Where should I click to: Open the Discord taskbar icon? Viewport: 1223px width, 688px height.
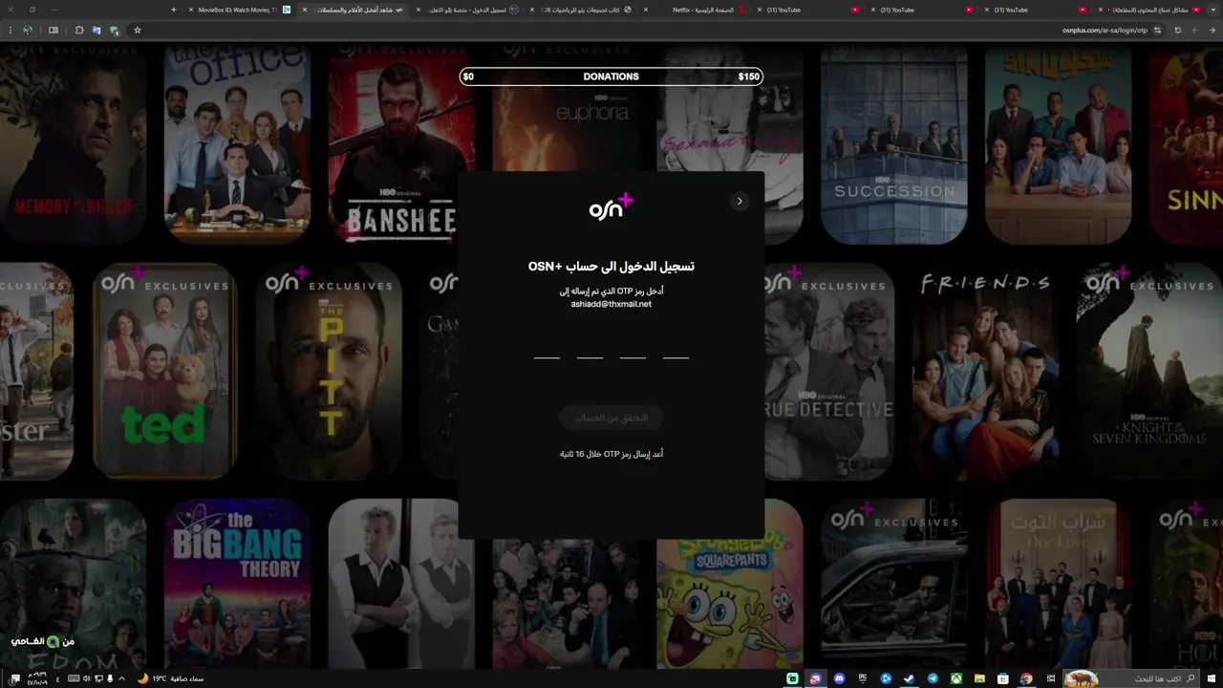(839, 678)
